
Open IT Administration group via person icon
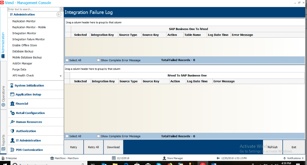tap(12, 140)
